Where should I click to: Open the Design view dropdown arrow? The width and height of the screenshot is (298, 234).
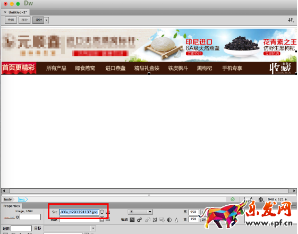click(46, 20)
